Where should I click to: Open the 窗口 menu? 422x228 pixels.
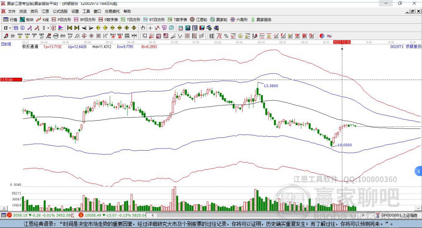pos(97,11)
